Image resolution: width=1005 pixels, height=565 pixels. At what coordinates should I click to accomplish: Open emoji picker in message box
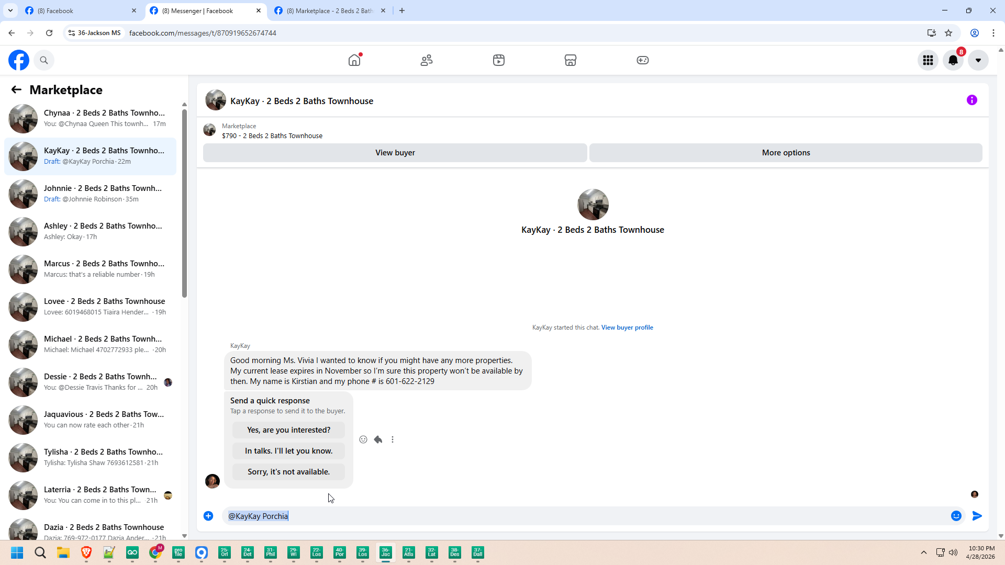click(x=956, y=516)
